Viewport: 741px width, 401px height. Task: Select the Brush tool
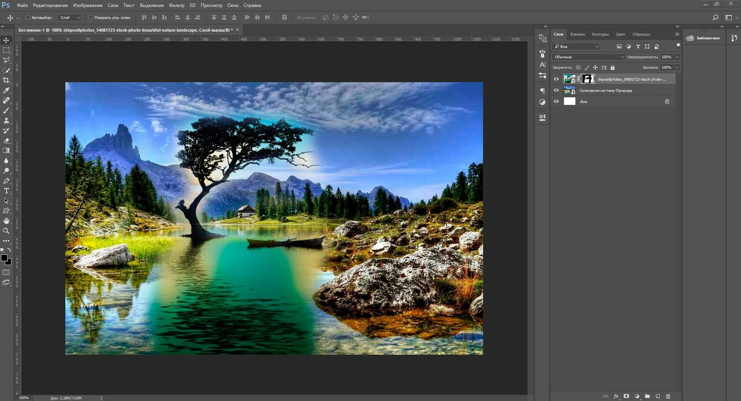coord(6,110)
